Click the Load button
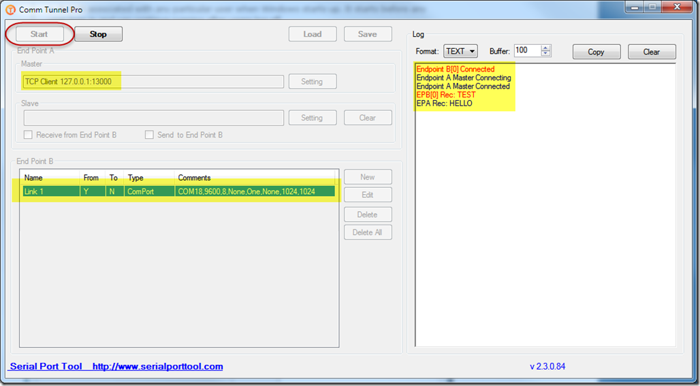Screen dimensions: 700x386 pyautogui.click(x=313, y=34)
